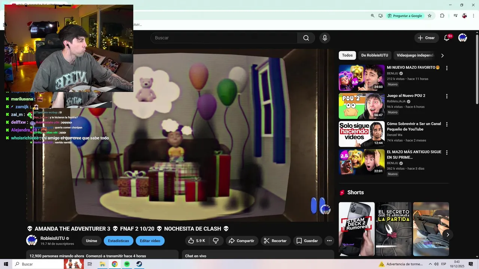Click Windows taskbar Buscar search box
Viewport: 479px width, 269px height.
click(x=37, y=264)
